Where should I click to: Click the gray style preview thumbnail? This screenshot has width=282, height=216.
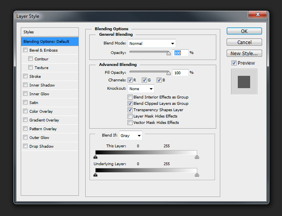[244, 82]
